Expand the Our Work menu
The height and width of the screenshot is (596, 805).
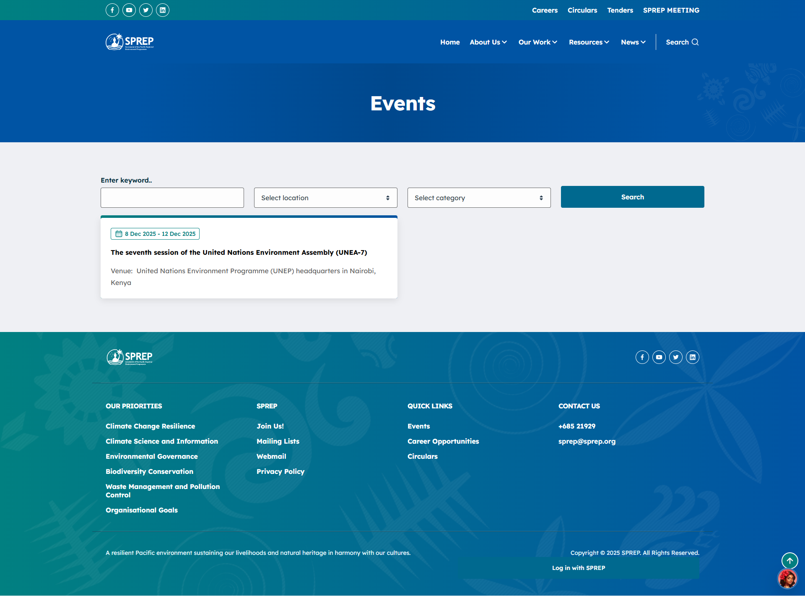[x=538, y=42]
